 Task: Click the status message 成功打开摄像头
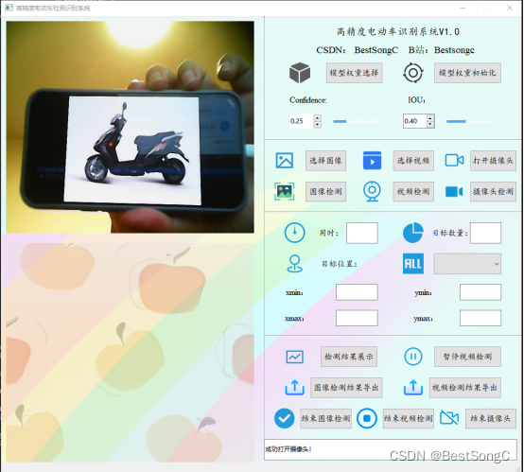coord(288,449)
